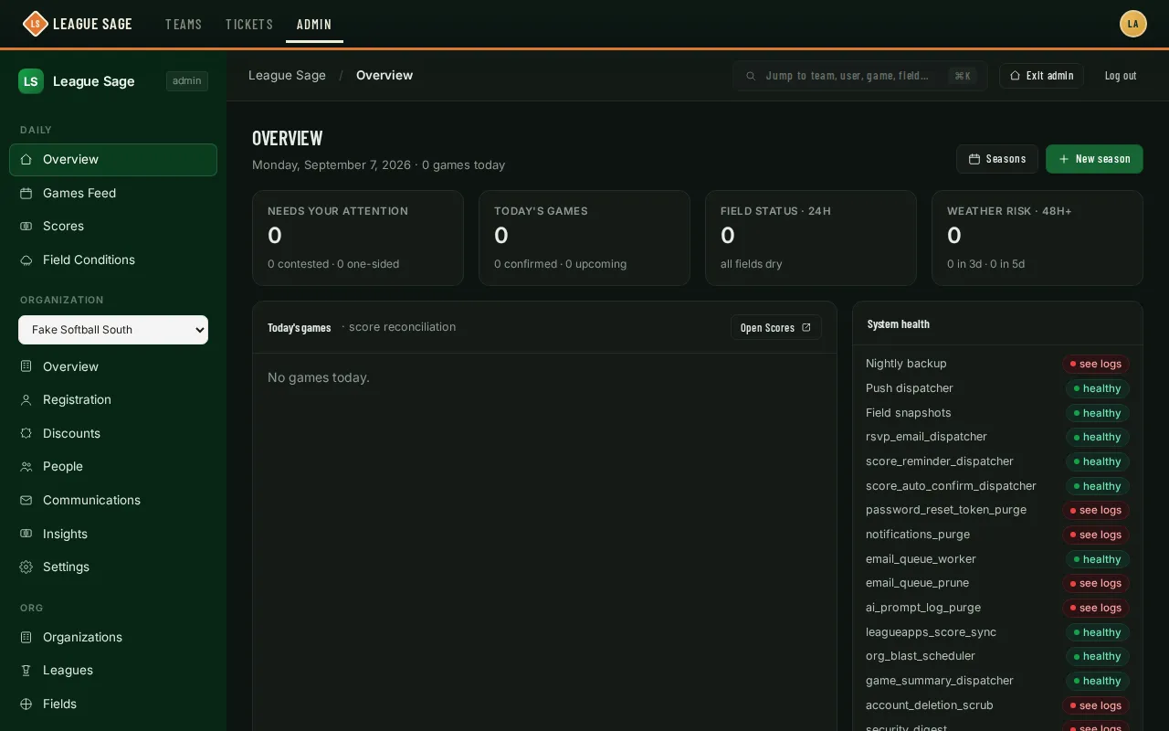The image size is (1169, 731).
Task: Click healthy status for Push dispatcher
Action: pyautogui.click(x=1098, y=388)
